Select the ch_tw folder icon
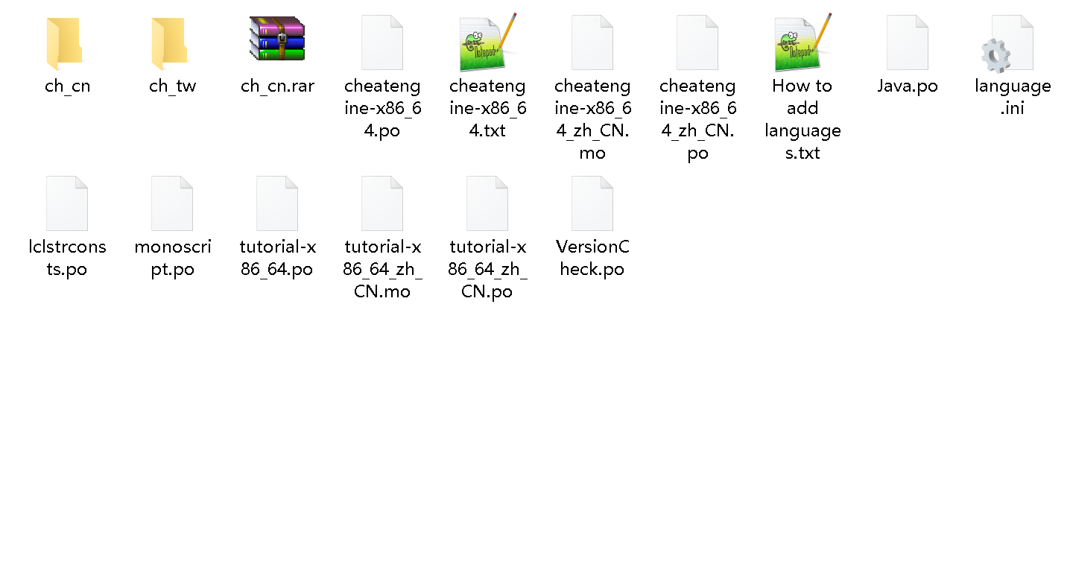1070x579 pixels. [x=171, y=42]
